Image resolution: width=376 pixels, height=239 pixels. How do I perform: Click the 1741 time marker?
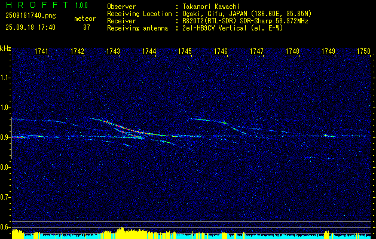tap(41, 51)
